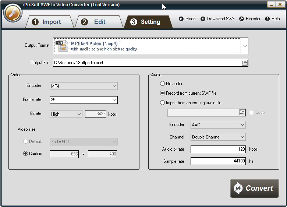Click the Flash logo icon in title bar
The width and height of the screenshot is (287, 207).
13,13
